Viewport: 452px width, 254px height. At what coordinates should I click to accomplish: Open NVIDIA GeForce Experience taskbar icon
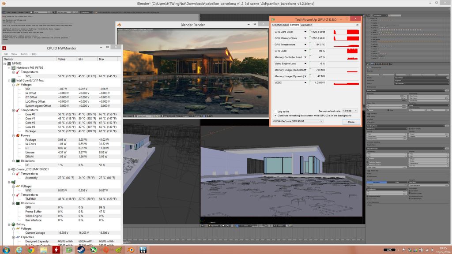click(x=118, y=250)
